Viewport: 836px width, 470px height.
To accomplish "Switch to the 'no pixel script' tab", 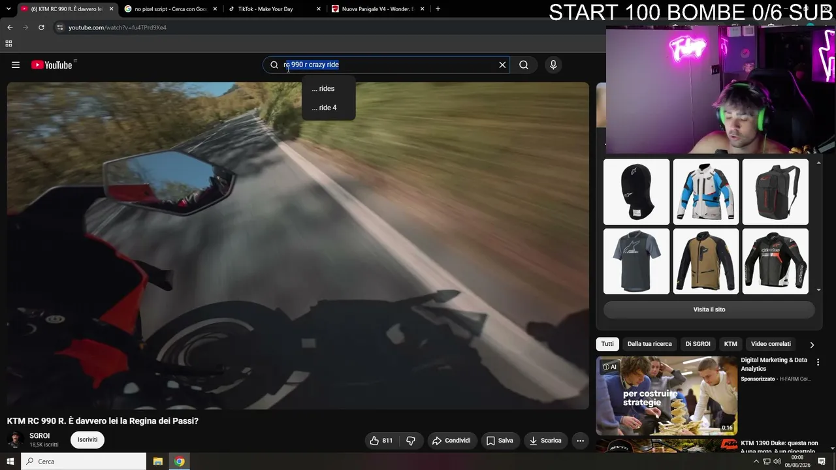I will pos(170,9).
